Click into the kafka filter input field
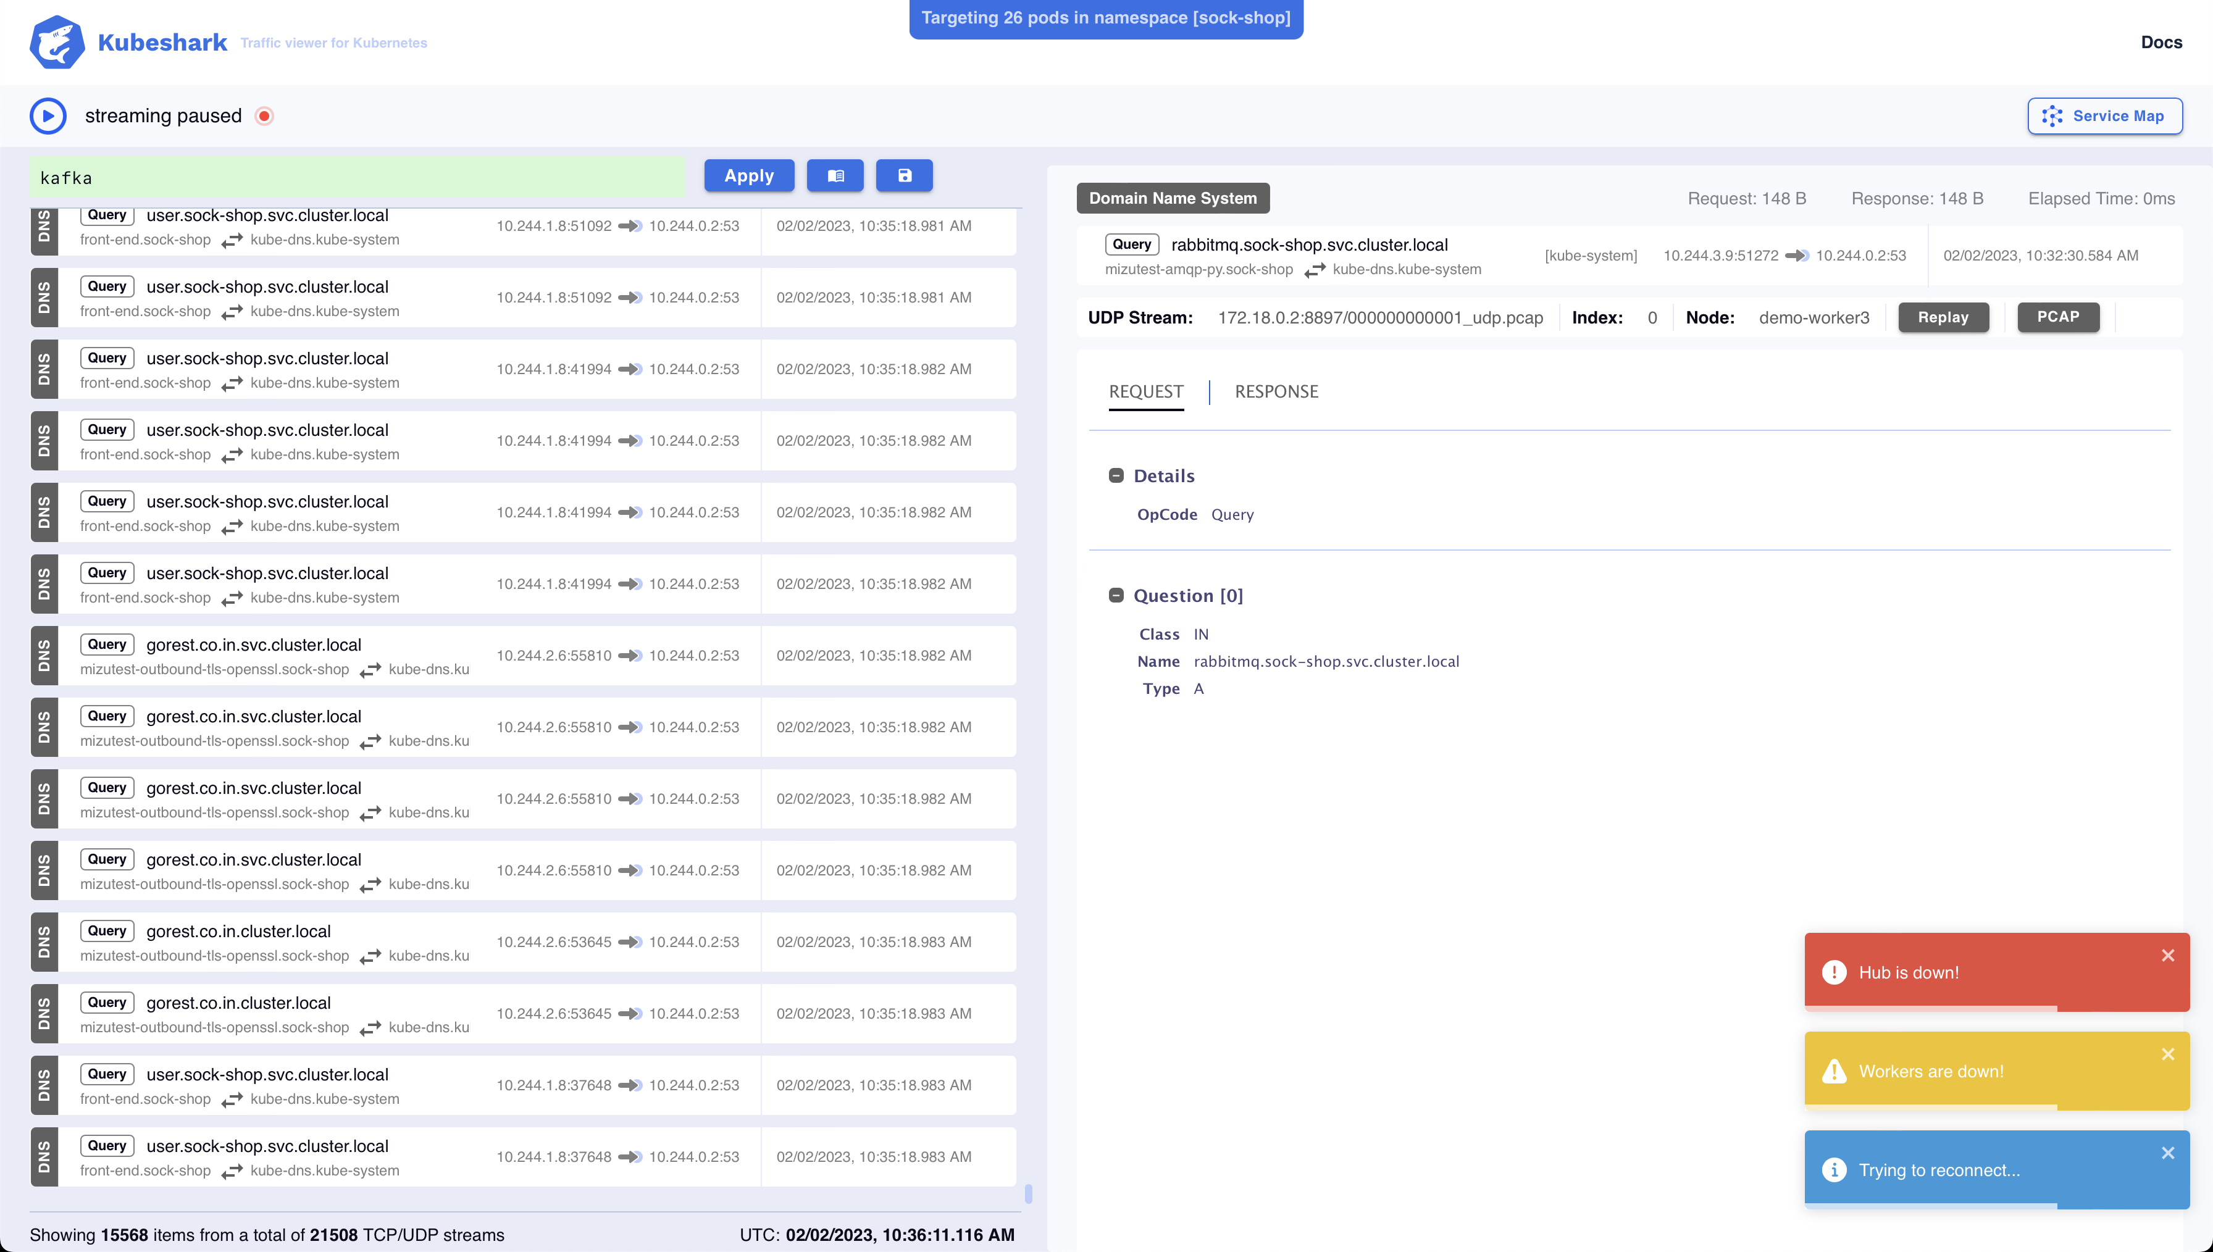Image resolution: width=2213 pixels, height=1252 pixels. (357, 178)
